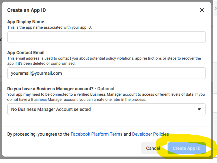Click the dropdown arrow for Business Manager
The height and width of the screenshot is (163, 217).
199,109
